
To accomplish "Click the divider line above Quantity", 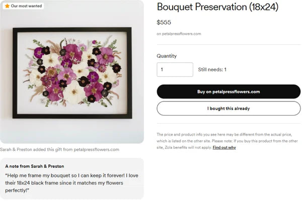I will 229,45.
